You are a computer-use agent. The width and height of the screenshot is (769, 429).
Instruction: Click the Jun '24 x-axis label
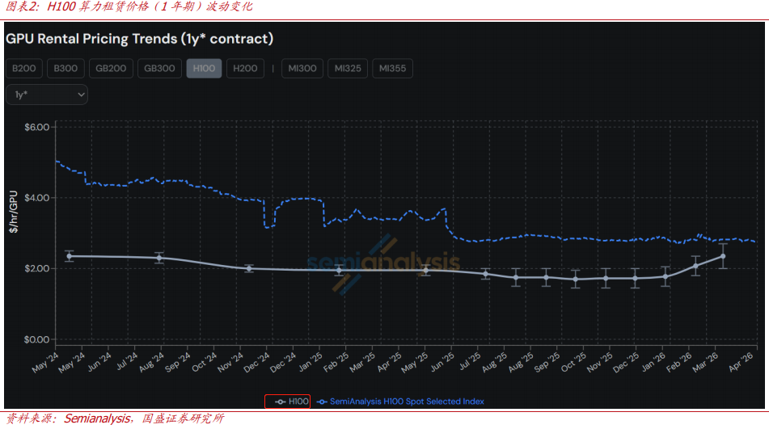click(99, 362)
